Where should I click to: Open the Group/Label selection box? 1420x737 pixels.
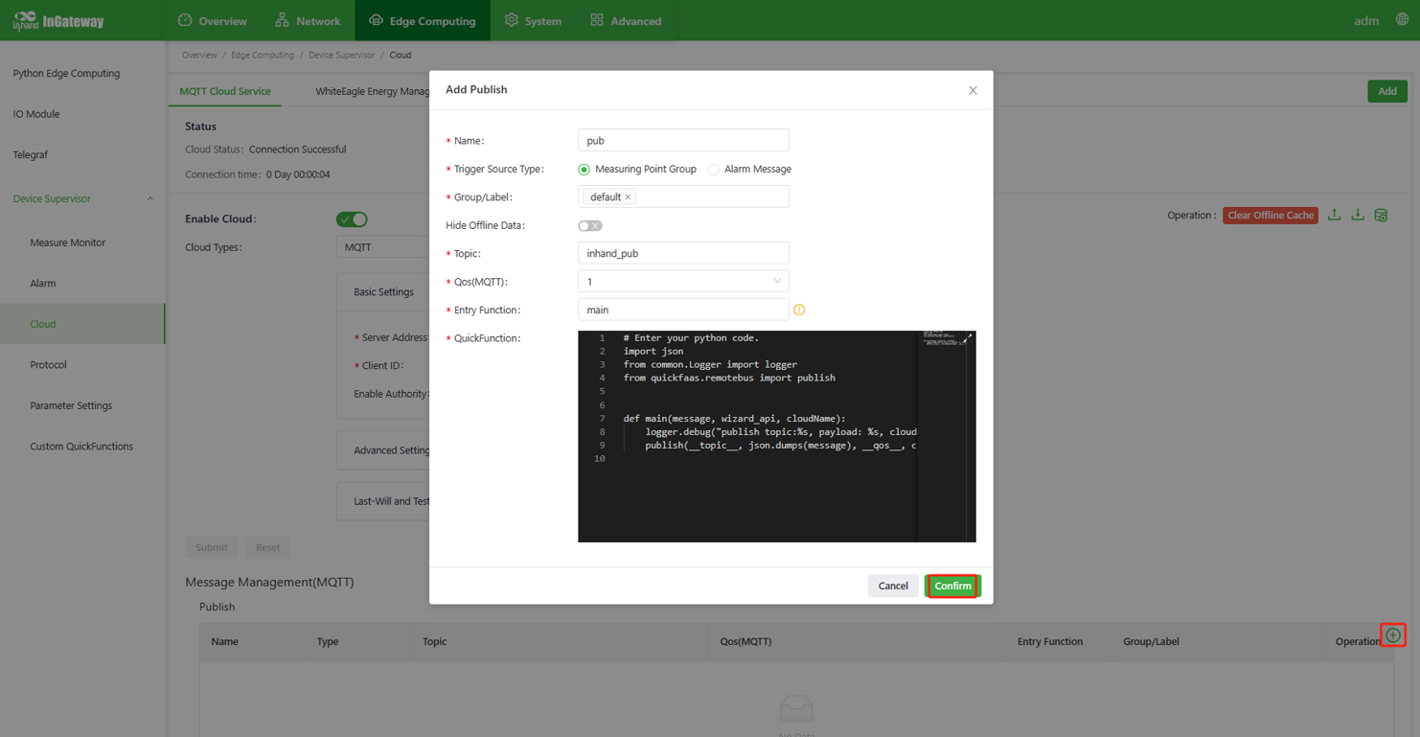click(709, 197)
